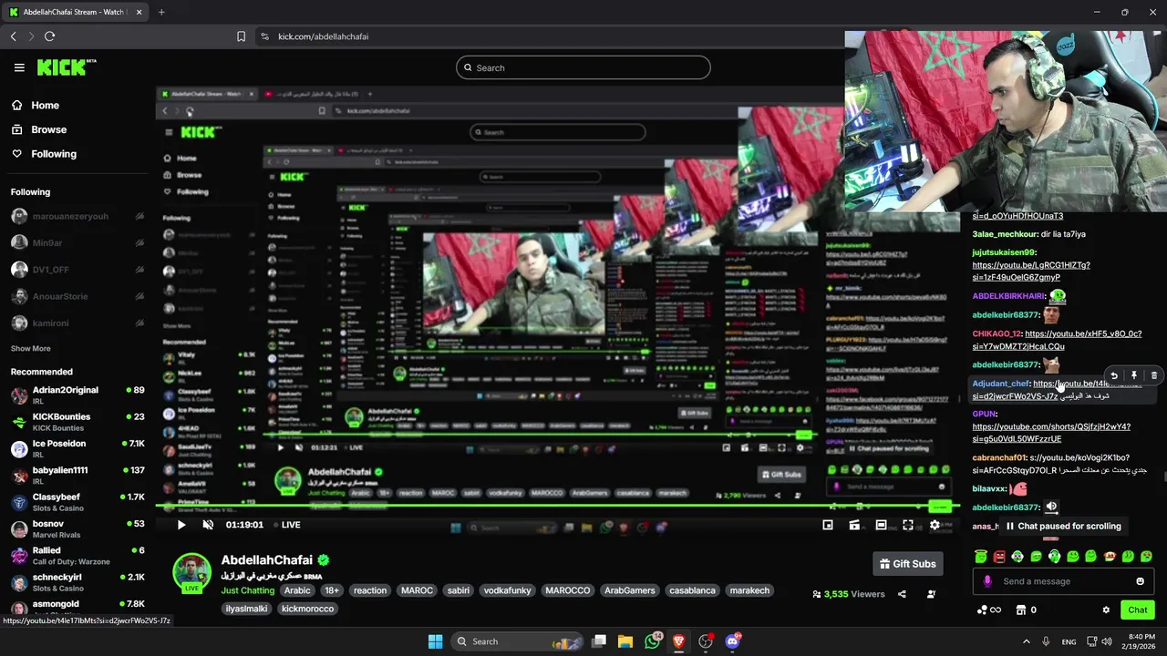Click the Gift Subs button
The width and height of the screenshot is (1167, 656).
click(x=908, y=564)
